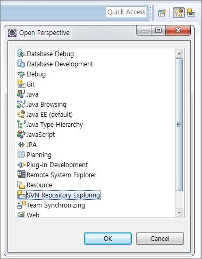This screenshot has width=202, height=259.
Task: Click the Remote System Explorer icon
Action: click(21, 175)
